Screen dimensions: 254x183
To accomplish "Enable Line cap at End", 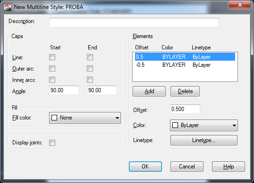I will click(x=90, y=57).
